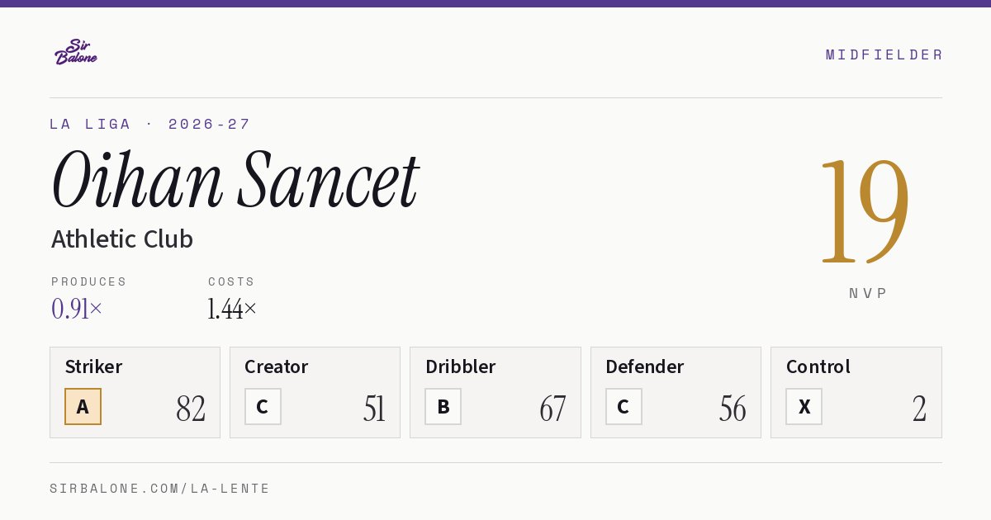
Task: Click the gold 19 NVP score
Action: 865,210
